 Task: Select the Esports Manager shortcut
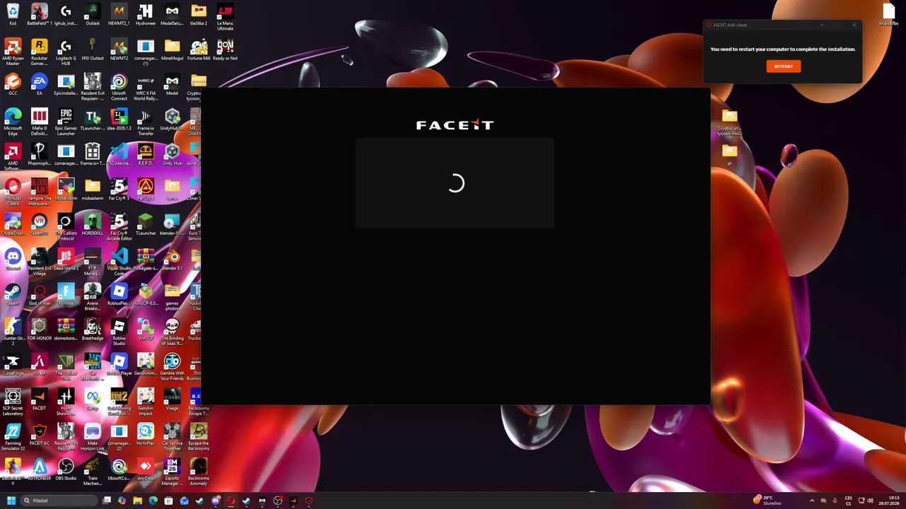coord(172,472)
